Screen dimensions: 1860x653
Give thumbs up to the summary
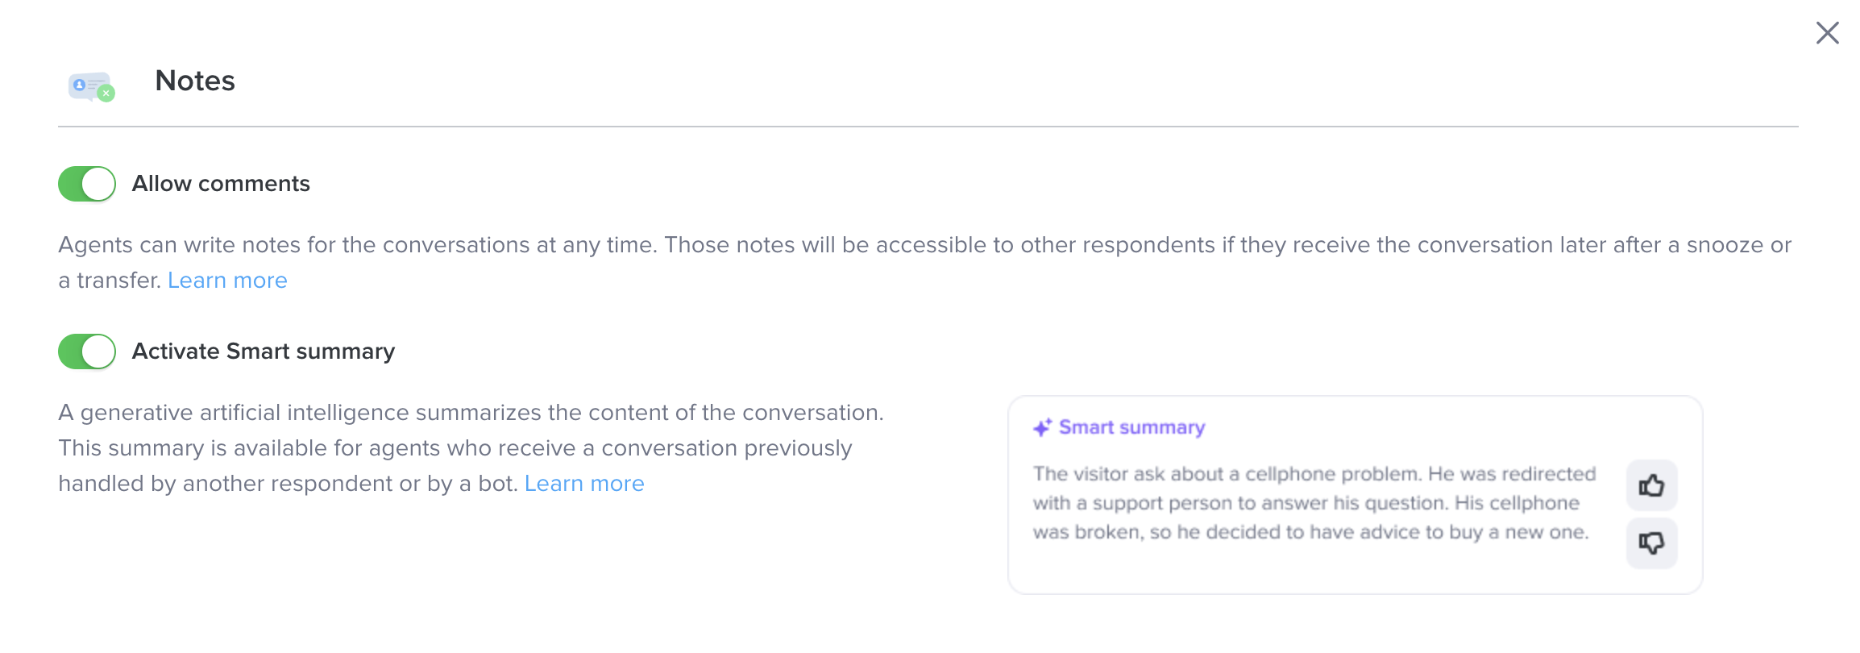point(1651,485)
